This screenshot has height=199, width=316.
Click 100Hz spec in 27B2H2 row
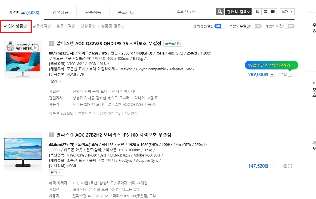tap(167, 144)
